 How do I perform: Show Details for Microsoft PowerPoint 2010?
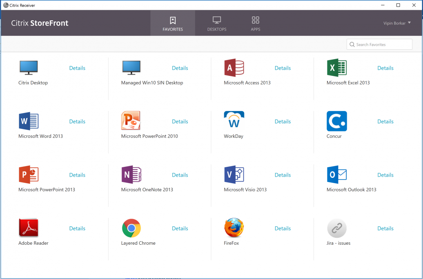tap(180, 122)
